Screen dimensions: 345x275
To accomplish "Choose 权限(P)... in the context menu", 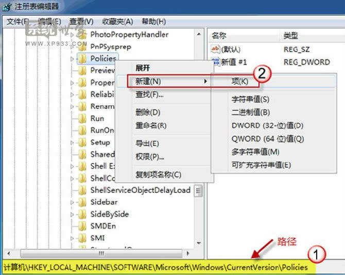I will [150, 157].
